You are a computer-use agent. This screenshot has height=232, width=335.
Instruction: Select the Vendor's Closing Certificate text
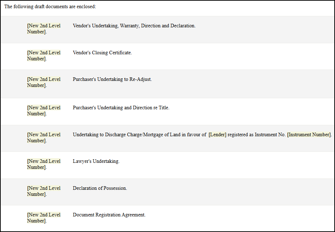[x=102, y=53]
